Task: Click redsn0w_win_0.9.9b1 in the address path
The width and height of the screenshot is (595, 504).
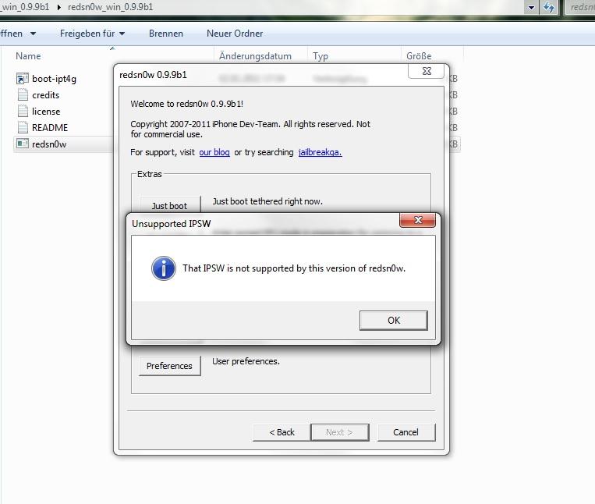Action: [111, 7]
